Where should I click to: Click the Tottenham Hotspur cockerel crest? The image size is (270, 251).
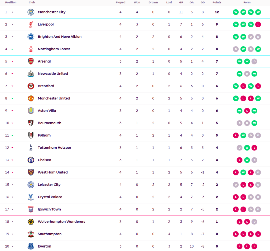click(x=31, y=148)
